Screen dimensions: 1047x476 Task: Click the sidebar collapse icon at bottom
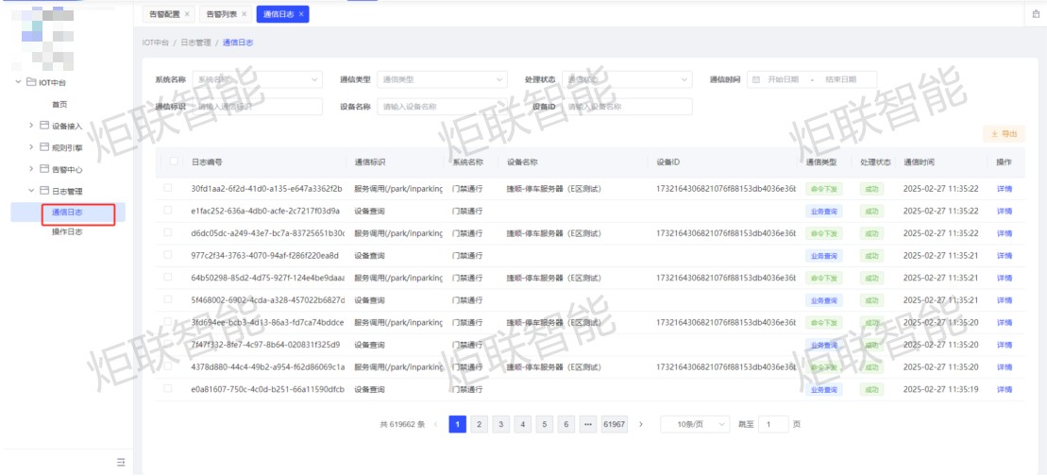pyautogui.click(x=121, y=462)
